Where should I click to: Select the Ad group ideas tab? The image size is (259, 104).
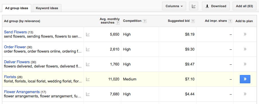(17, 8)
